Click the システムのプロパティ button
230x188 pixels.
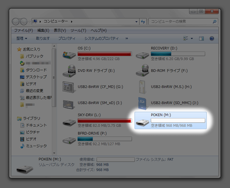coord(102,38)
